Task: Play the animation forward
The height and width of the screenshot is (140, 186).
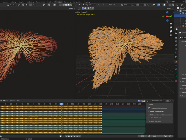Action: click(x=74, y=136)
